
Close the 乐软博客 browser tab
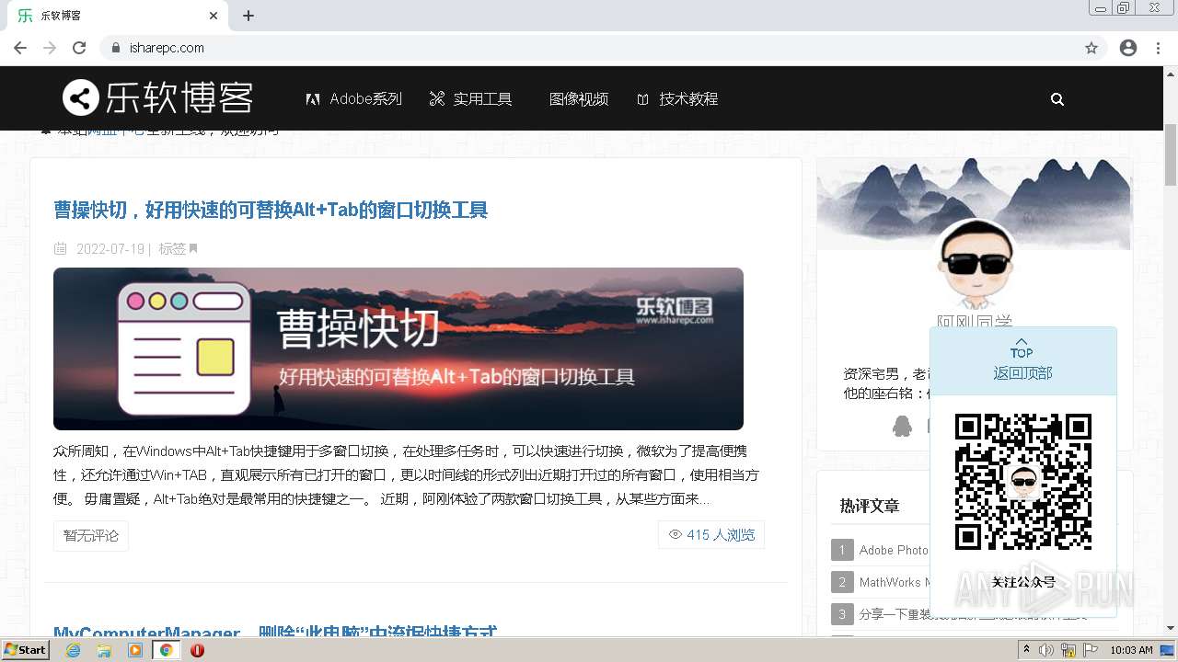[214, 16]
